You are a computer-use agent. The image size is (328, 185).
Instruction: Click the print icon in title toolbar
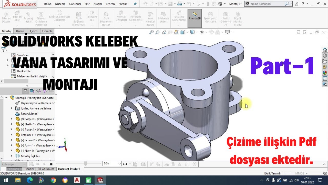pyautogui.click(x=180, y=4)
